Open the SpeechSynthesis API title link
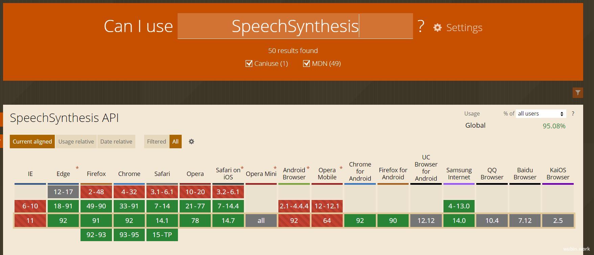Screen dimensions: 594x255 pos(64,118)
